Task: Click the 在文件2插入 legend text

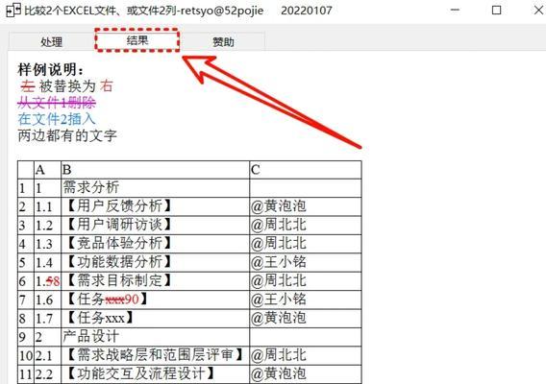Action: (x=57, y=119)
